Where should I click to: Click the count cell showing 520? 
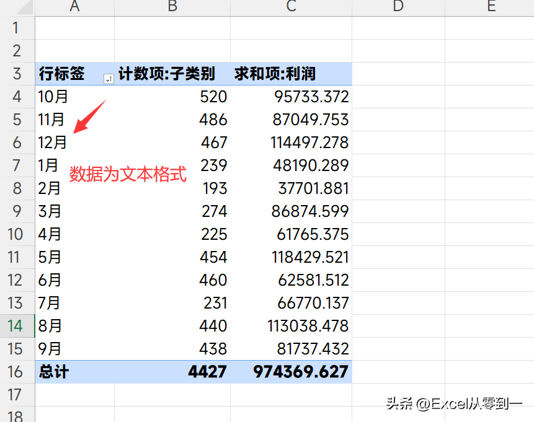(172, 97)
